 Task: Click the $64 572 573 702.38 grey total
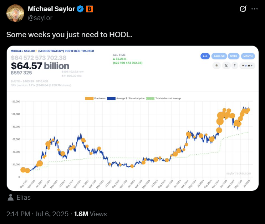(39, 58)
